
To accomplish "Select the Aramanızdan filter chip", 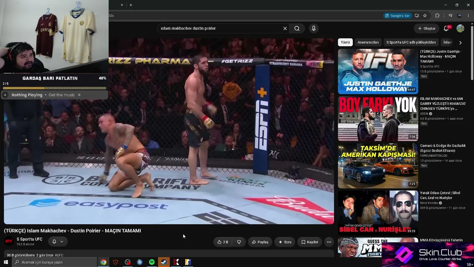I will [x=368, y=42].
